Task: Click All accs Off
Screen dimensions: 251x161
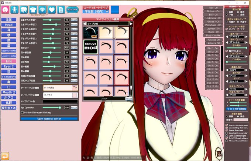Action: pos(214,43)
